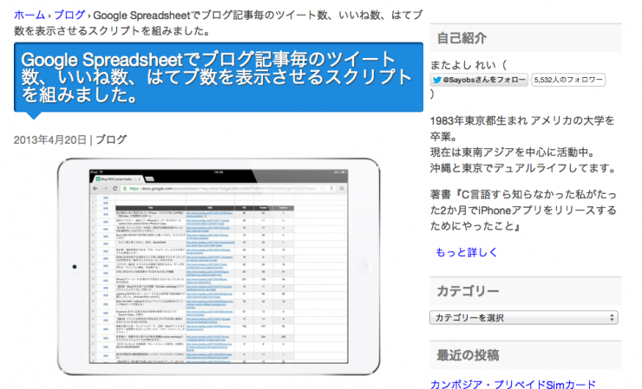642x389 pixels.
Task: Click the 2013年4月20日 post date text
Action: click(50, 139)
